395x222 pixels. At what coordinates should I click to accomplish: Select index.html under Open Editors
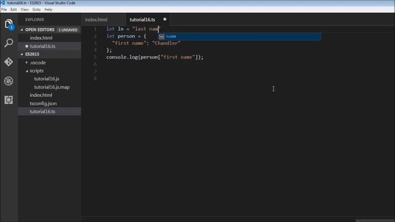(49, 38)
